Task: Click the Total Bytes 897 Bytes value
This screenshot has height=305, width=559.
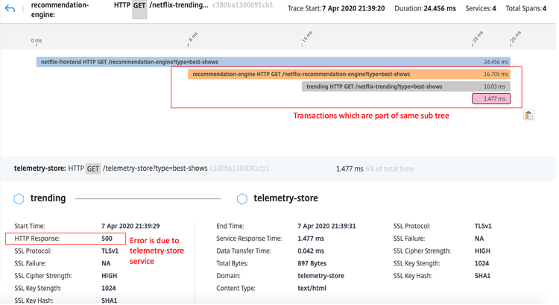Action: coord(312,264)
